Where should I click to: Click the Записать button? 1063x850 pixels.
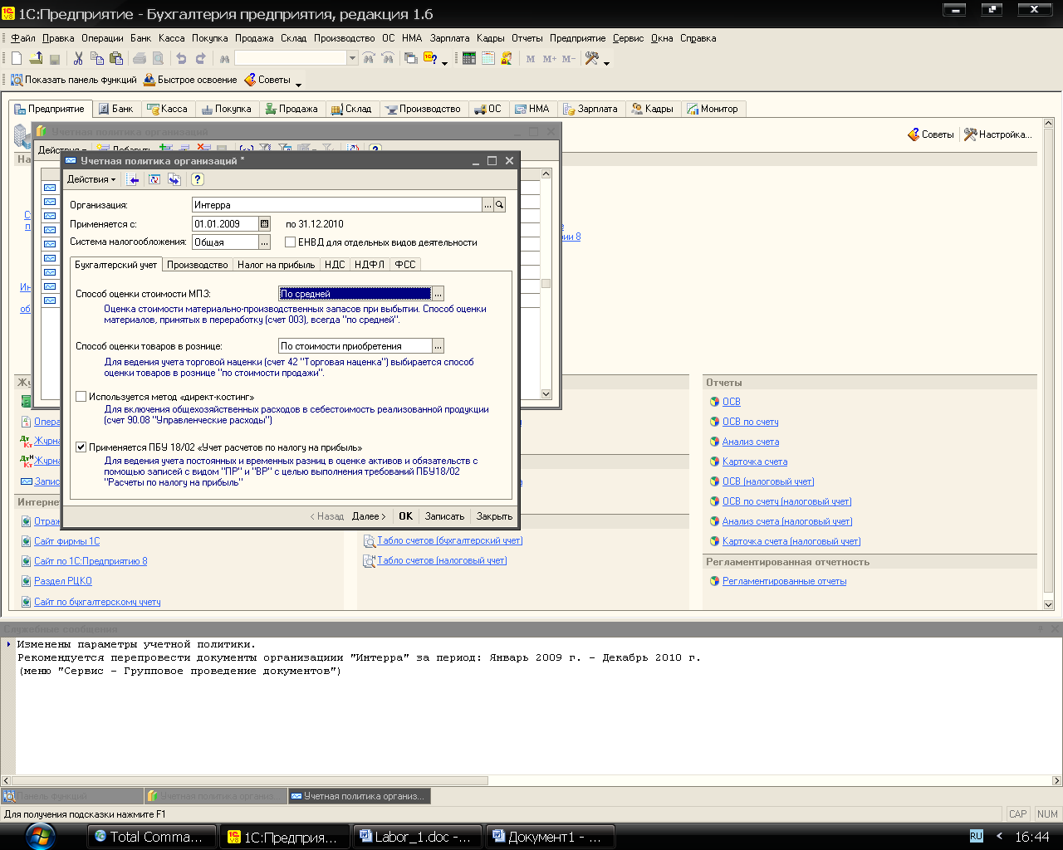point(444,515)
